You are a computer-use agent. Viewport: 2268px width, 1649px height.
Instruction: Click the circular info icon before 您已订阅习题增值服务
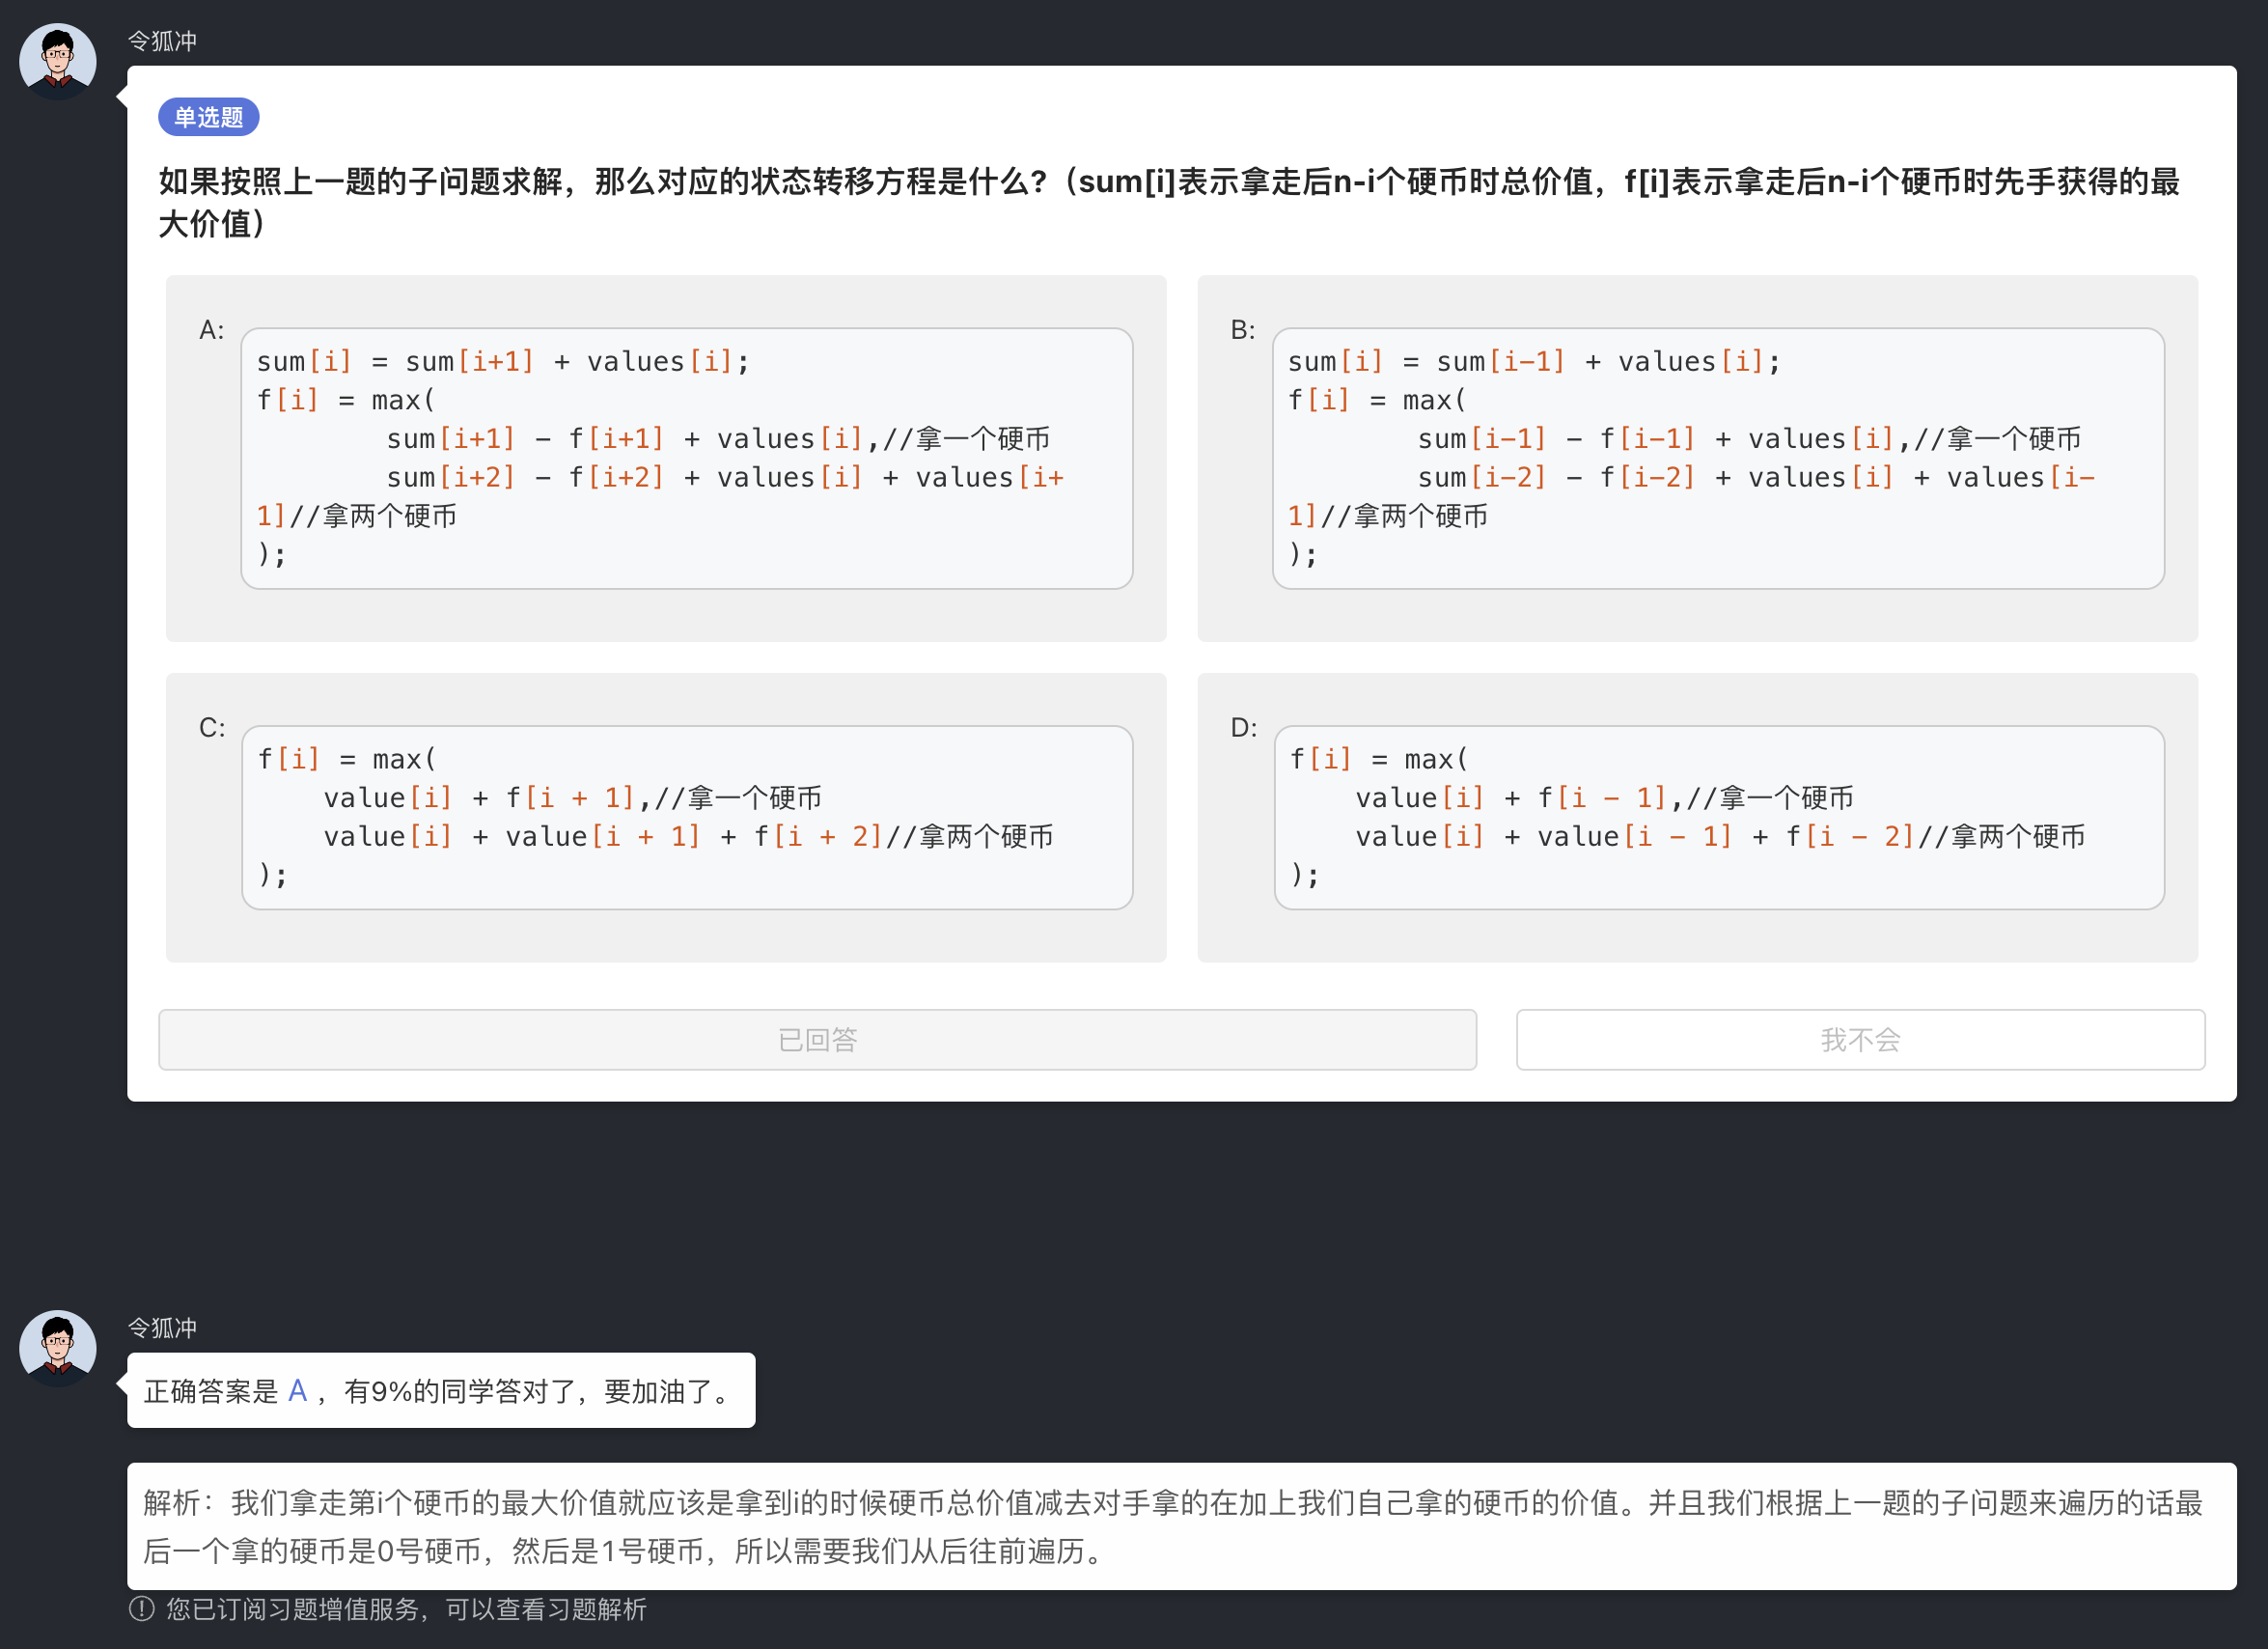pyautogui.click(x=141, y=1610)
